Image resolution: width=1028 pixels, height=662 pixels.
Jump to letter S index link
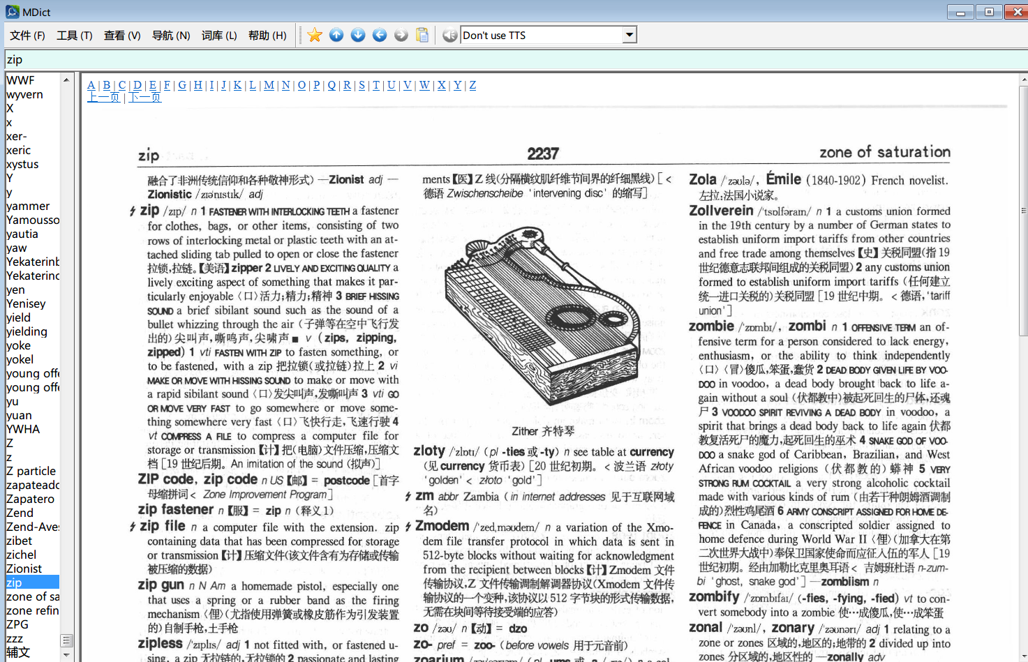pyautogui.click(x=362, y=85)
